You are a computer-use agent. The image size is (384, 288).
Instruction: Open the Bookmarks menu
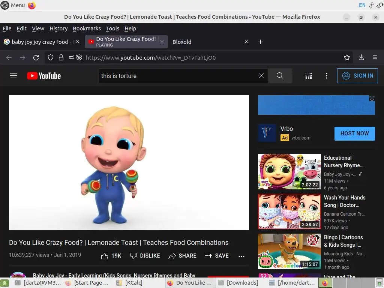click(87, 28)
